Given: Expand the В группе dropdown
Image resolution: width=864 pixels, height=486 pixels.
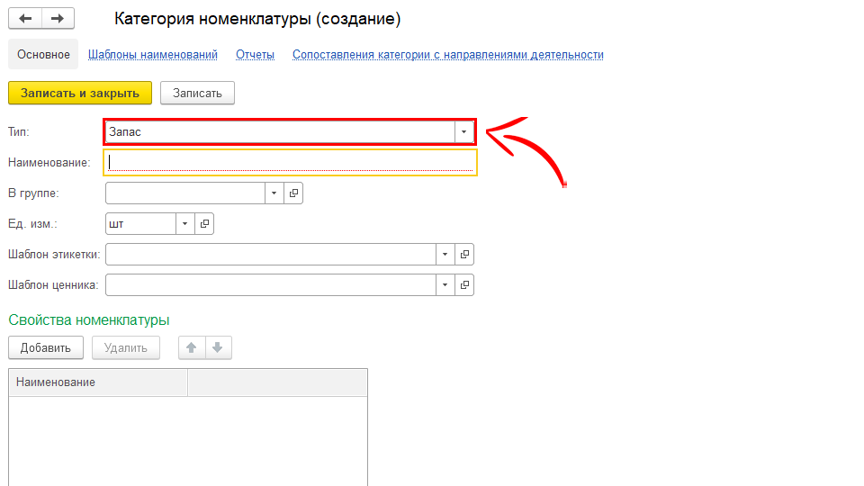Looking at the screenshot, I should click(x=274, y=193).
